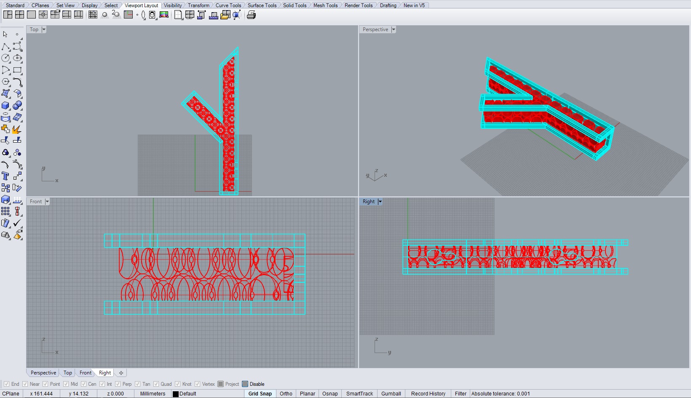
Task: Toggle the End osnap checkbox
Action: pyautogui.click(x=6, y=384)
